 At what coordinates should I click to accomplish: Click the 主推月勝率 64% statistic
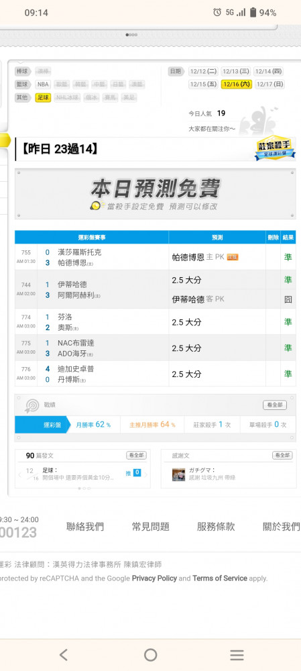pos(152,425)
